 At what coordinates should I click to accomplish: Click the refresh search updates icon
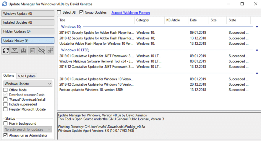pyautogui.click(x=6, y=50)
